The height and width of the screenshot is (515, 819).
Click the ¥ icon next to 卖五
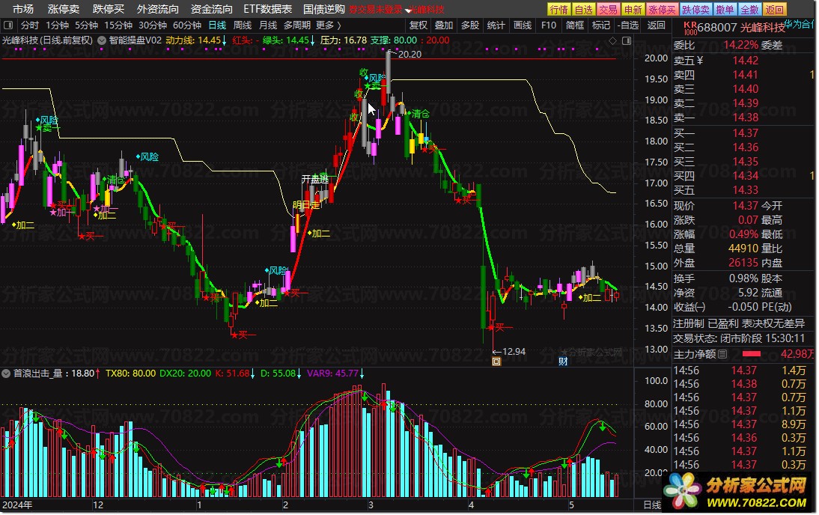coord(700,61)
